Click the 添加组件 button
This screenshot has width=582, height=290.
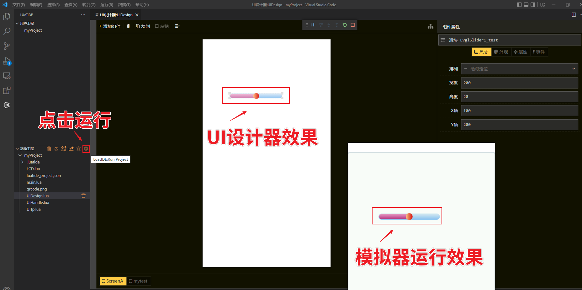click(109, 26)
